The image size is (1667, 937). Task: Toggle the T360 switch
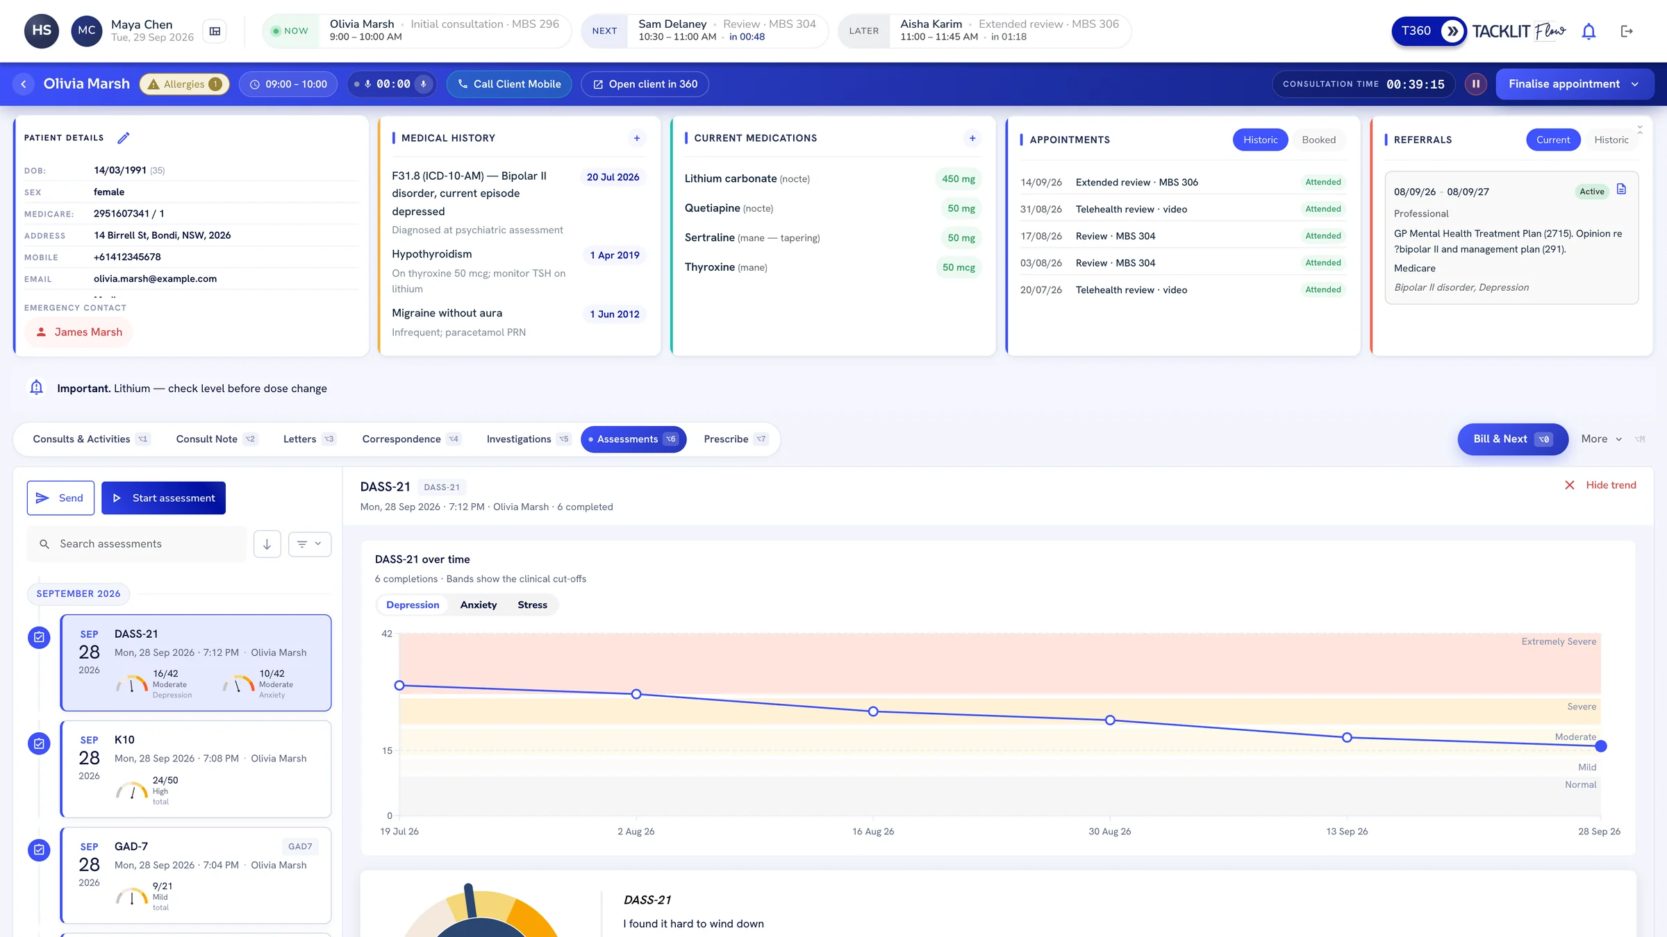coord(1429,31)
